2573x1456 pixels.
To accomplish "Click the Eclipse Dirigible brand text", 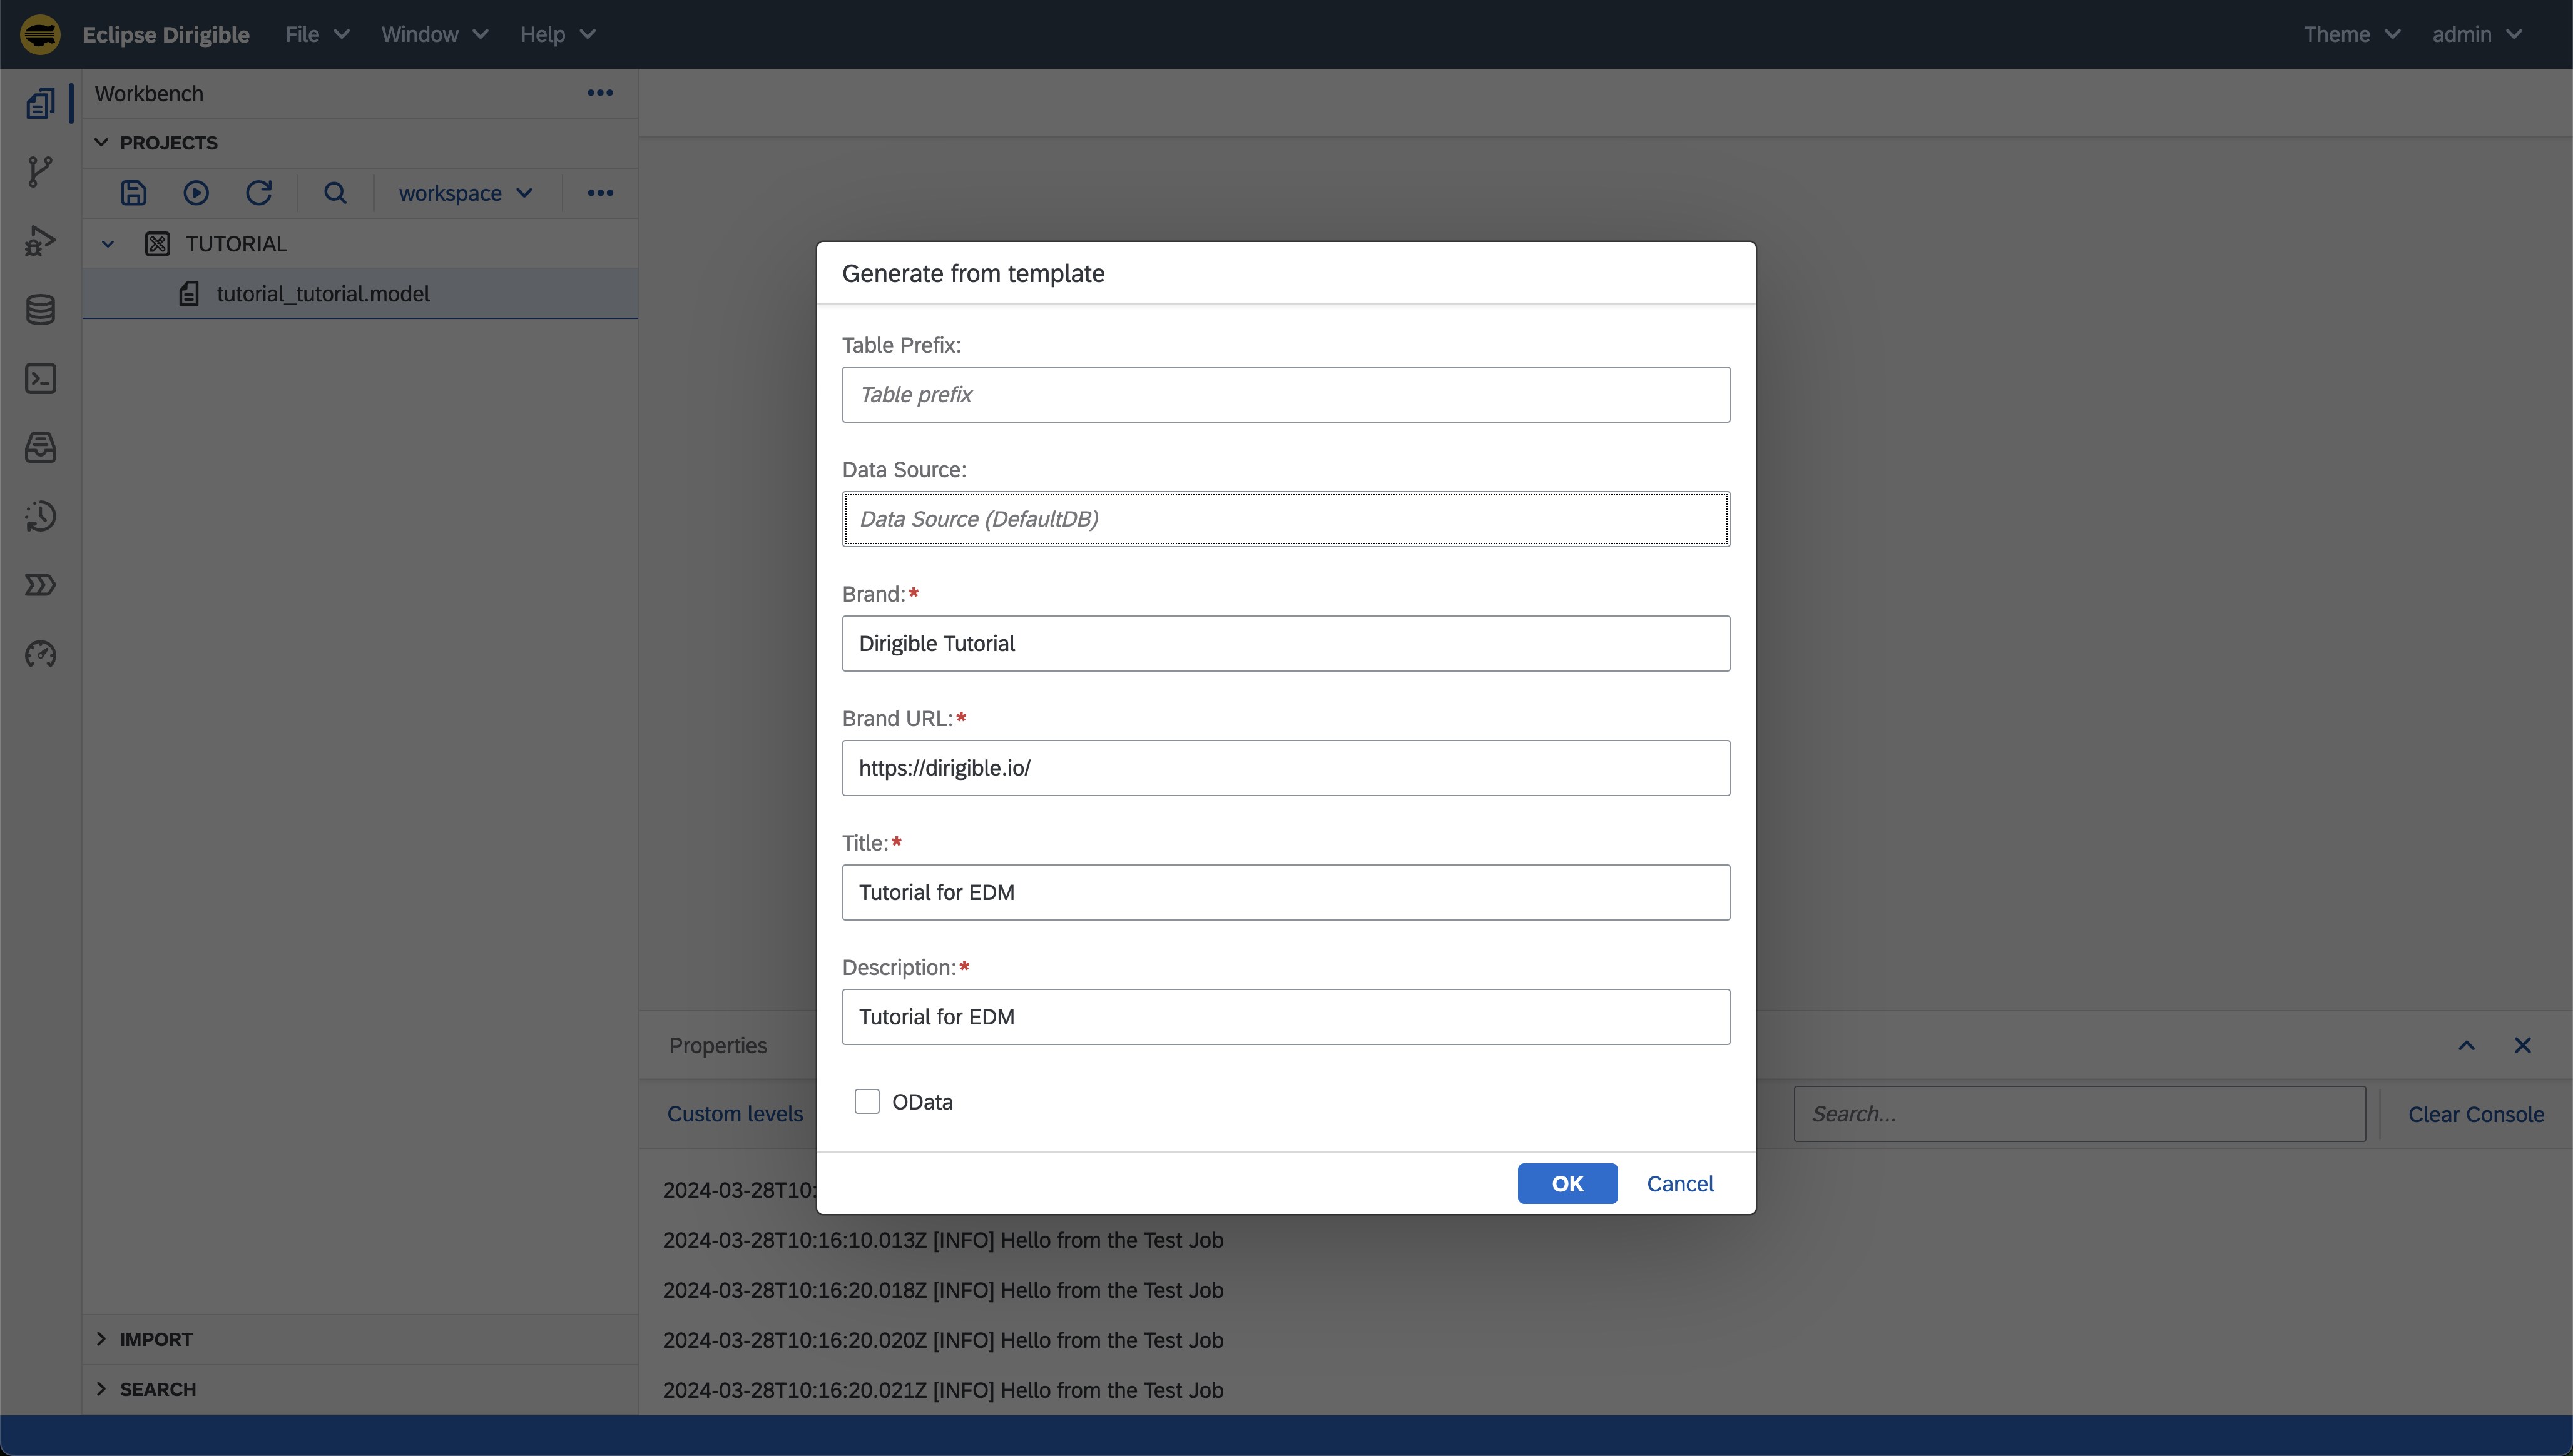I will pyautogui.click(x=166, y=34).
